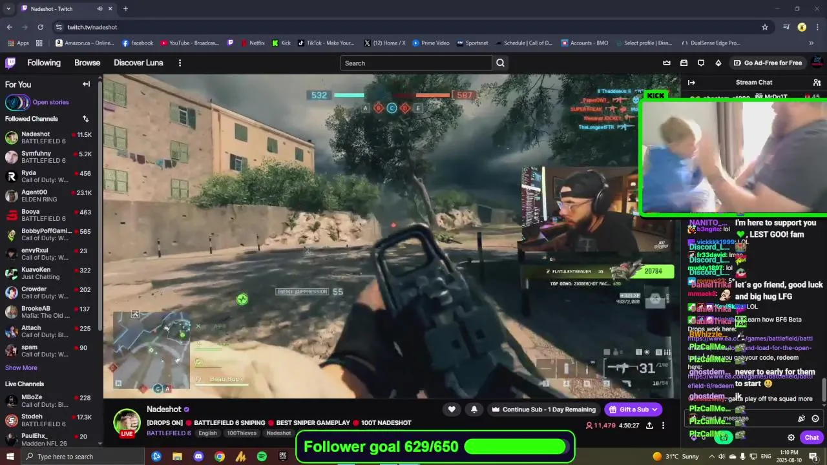Click the English stream tag
827x465 pixels.
207,433
